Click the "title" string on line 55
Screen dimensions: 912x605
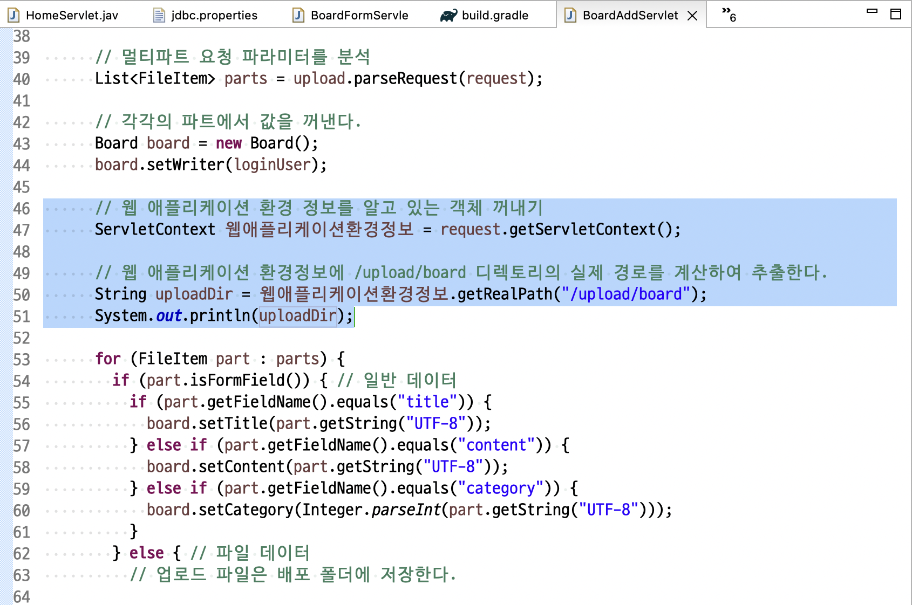click(427, 402)
